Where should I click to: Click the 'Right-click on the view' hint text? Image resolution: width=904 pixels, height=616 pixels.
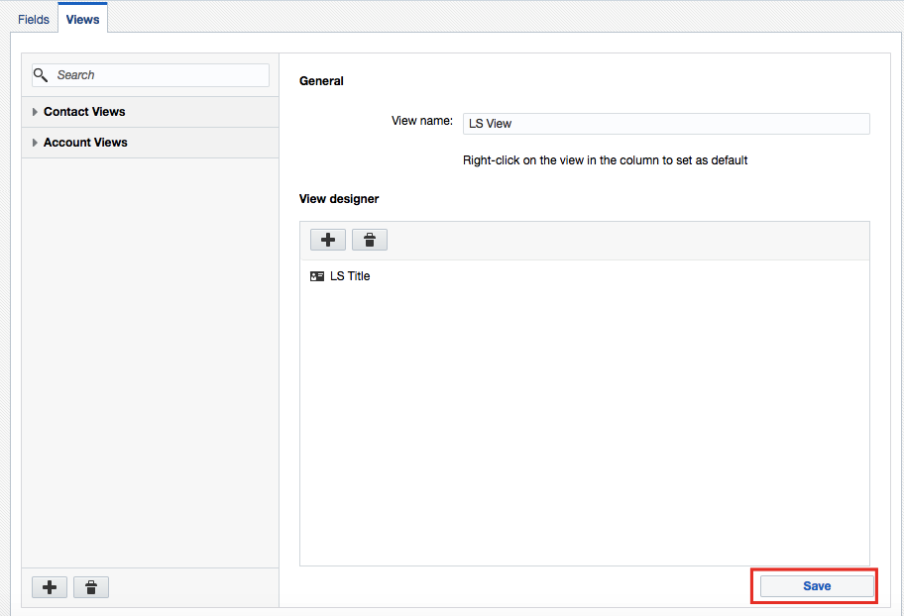tap(606, 160)
